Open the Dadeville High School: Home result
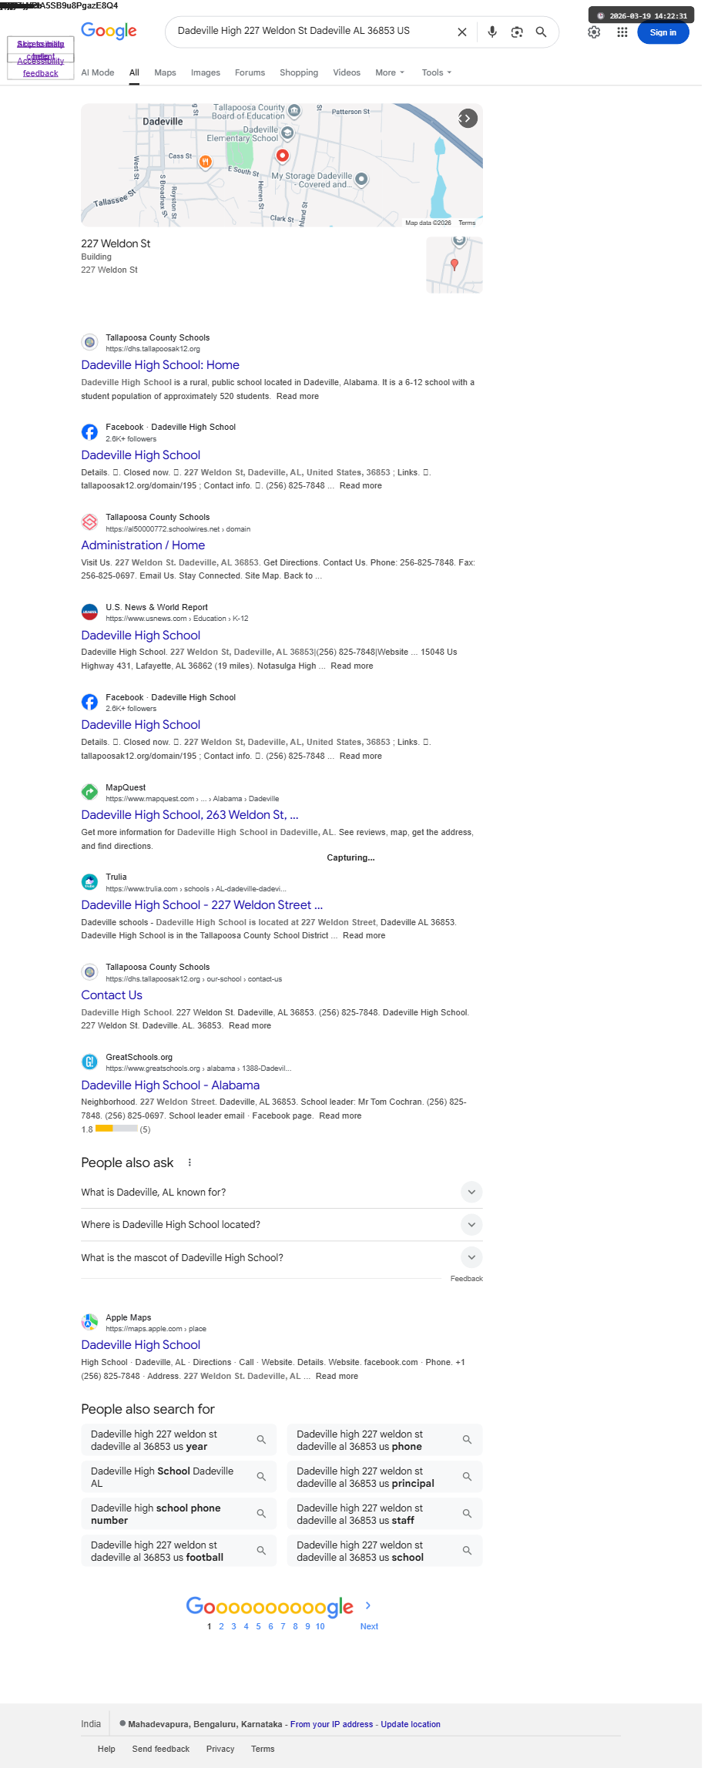Screen dimensions: 711x1768 tap(160, 365)
